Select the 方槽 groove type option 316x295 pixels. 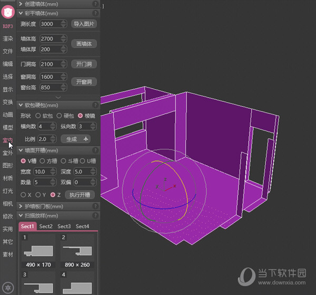[44, 161]
